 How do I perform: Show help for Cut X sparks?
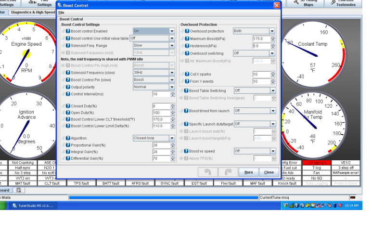[x=186, y=74]
